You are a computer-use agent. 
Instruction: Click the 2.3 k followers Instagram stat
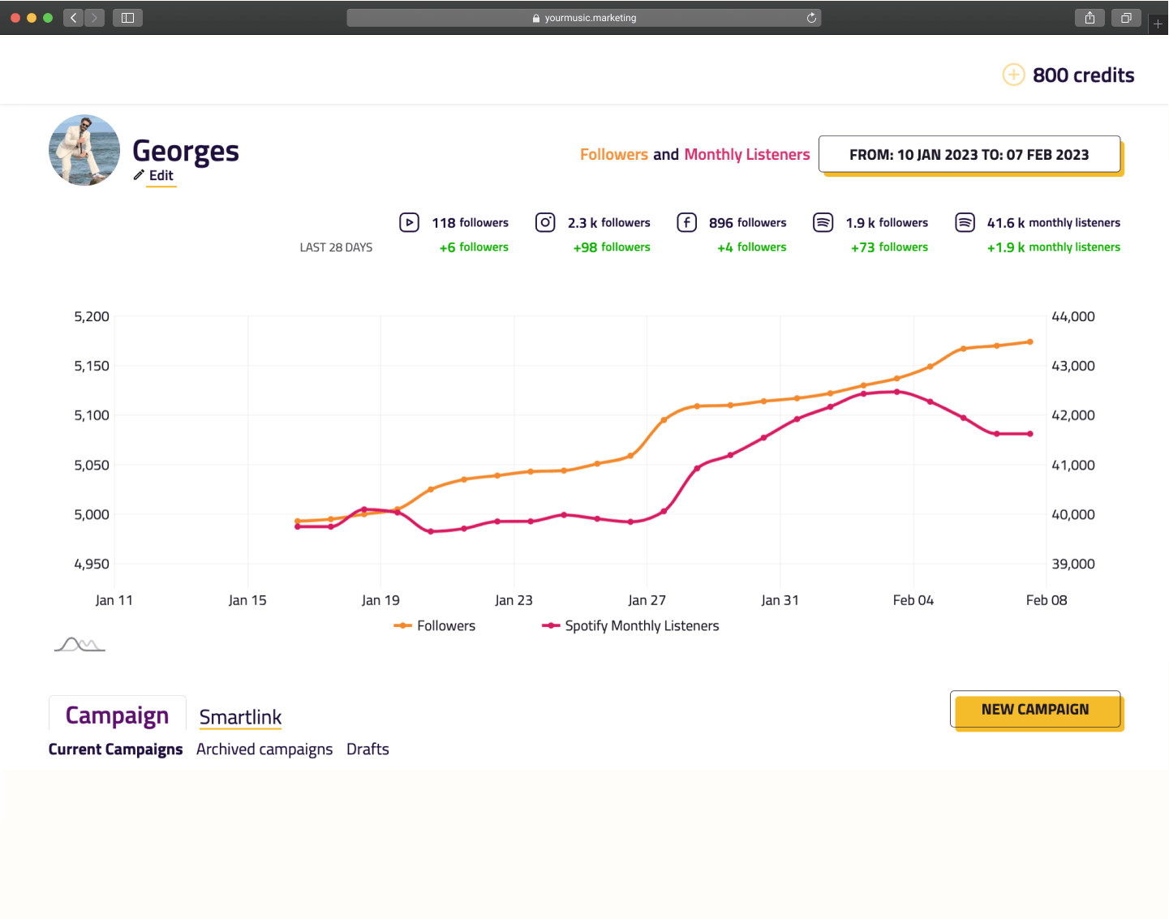coord(608,222)
